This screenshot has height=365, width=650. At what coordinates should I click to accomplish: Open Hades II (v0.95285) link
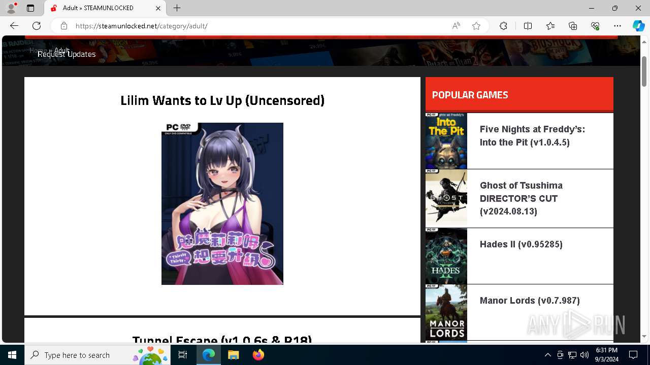coord(521,244)
